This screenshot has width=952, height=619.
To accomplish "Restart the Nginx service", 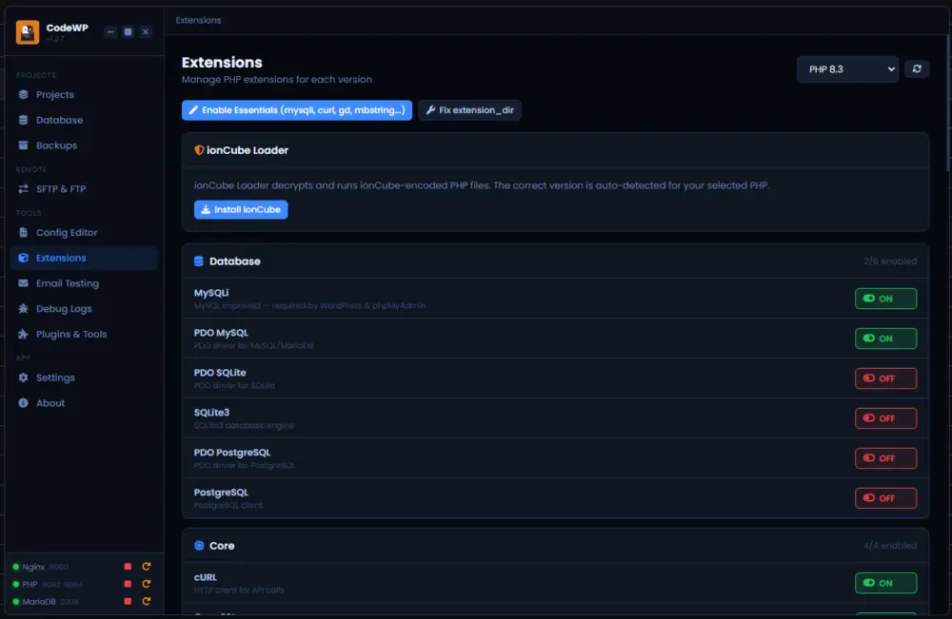I will pos(147,567).
